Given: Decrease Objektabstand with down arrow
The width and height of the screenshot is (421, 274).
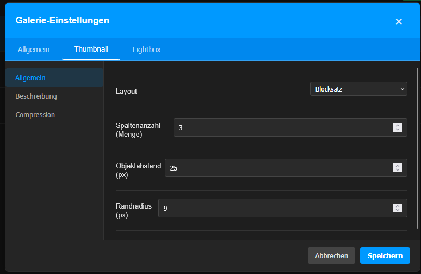Looking at the screenshot, I should (x=398, y=170).
